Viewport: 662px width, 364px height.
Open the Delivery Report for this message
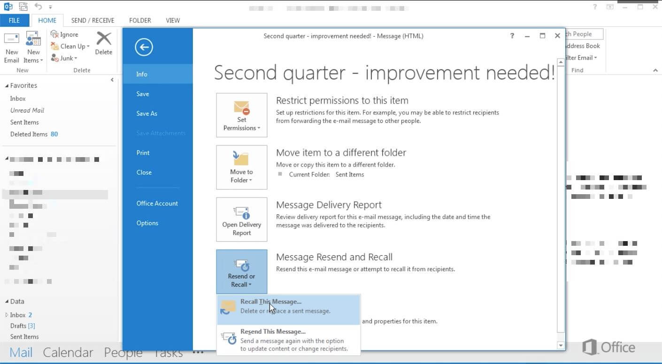[241, 219]
